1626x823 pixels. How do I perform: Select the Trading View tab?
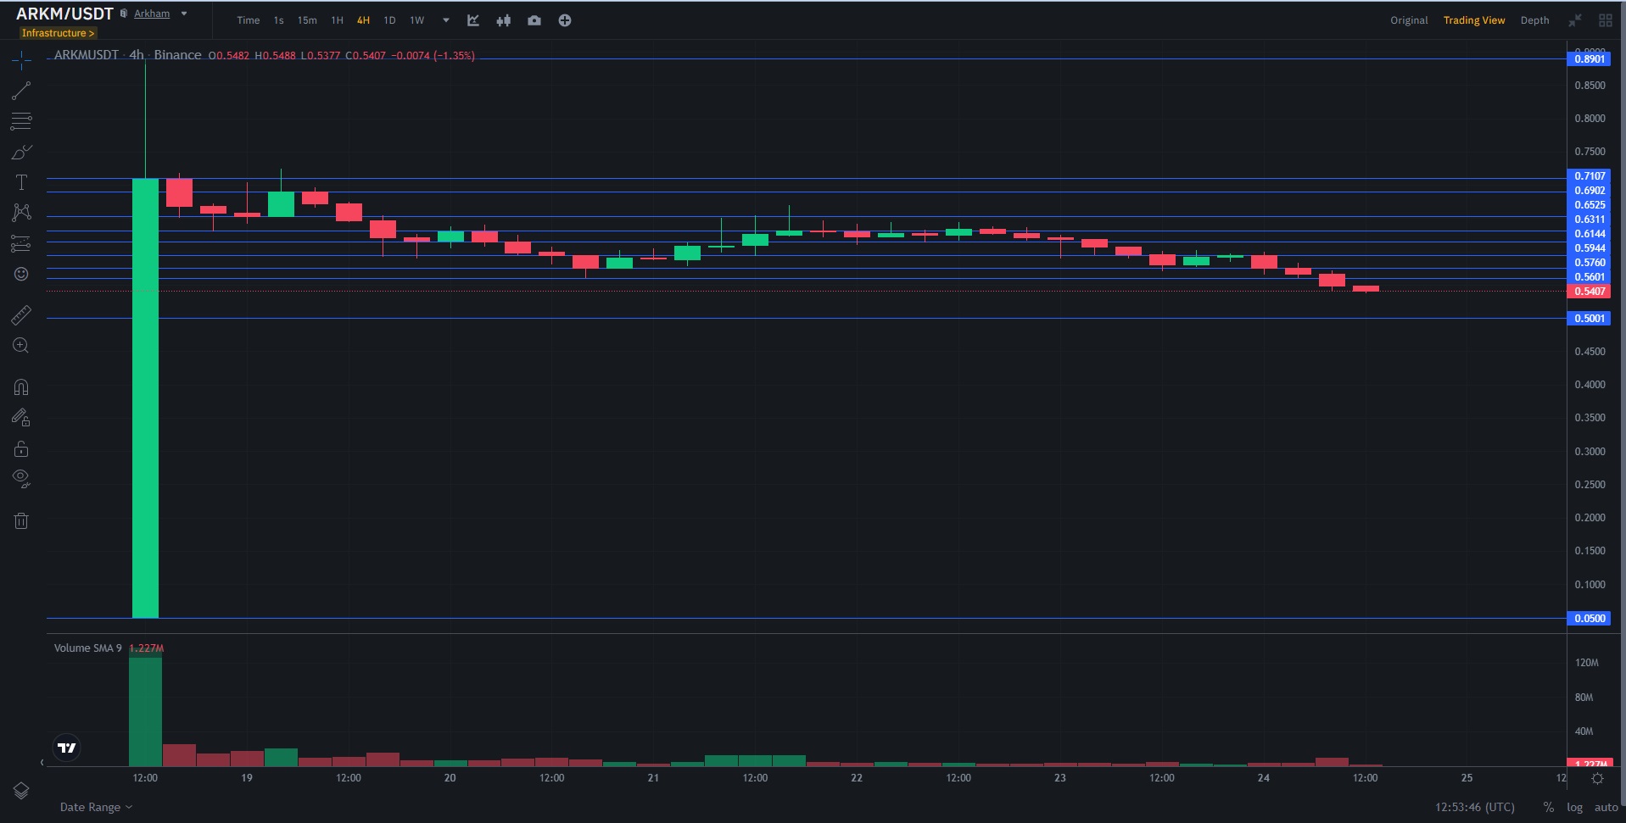click(x=1474, y=20)
